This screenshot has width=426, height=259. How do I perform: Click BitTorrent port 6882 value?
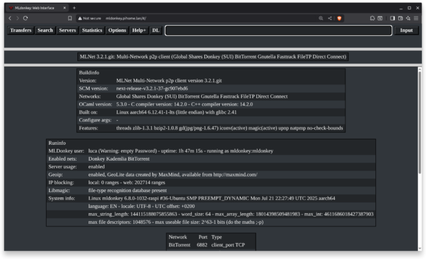coord(202,245)
